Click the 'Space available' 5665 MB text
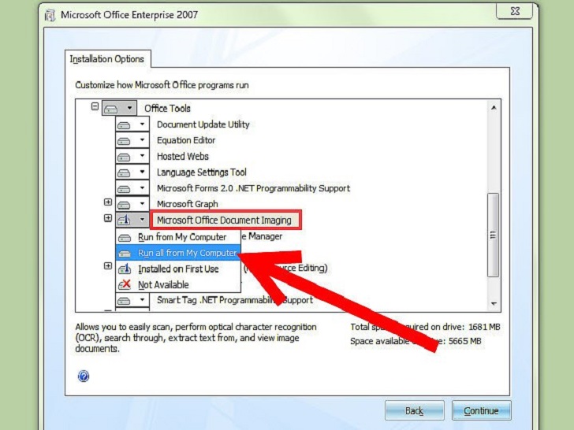Image resolution: width=574 pixels, height=430 pixels. (x=416, y=341)
